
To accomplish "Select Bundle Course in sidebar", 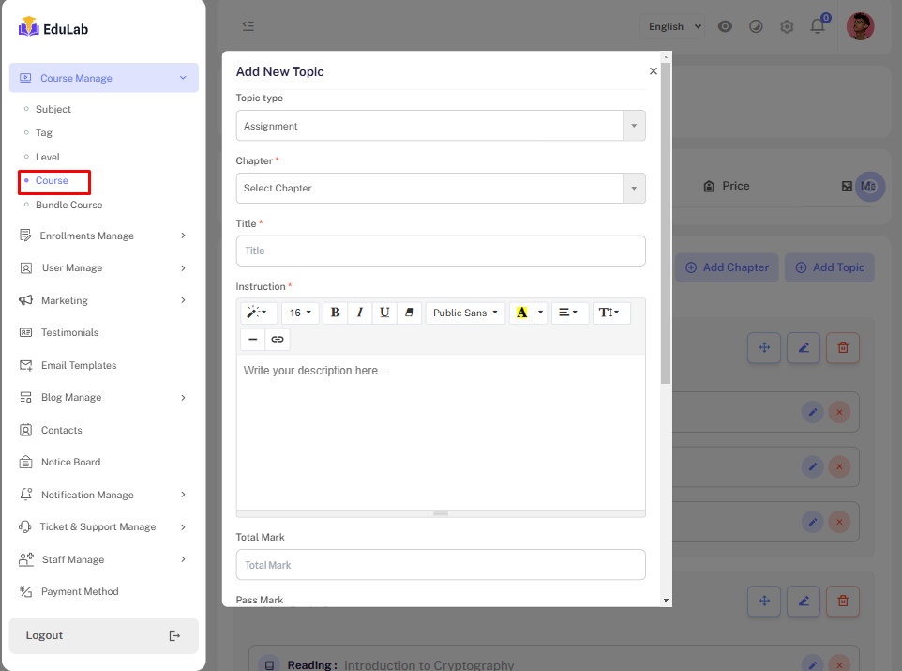I will pyautogui.click(x=68, y=205).
